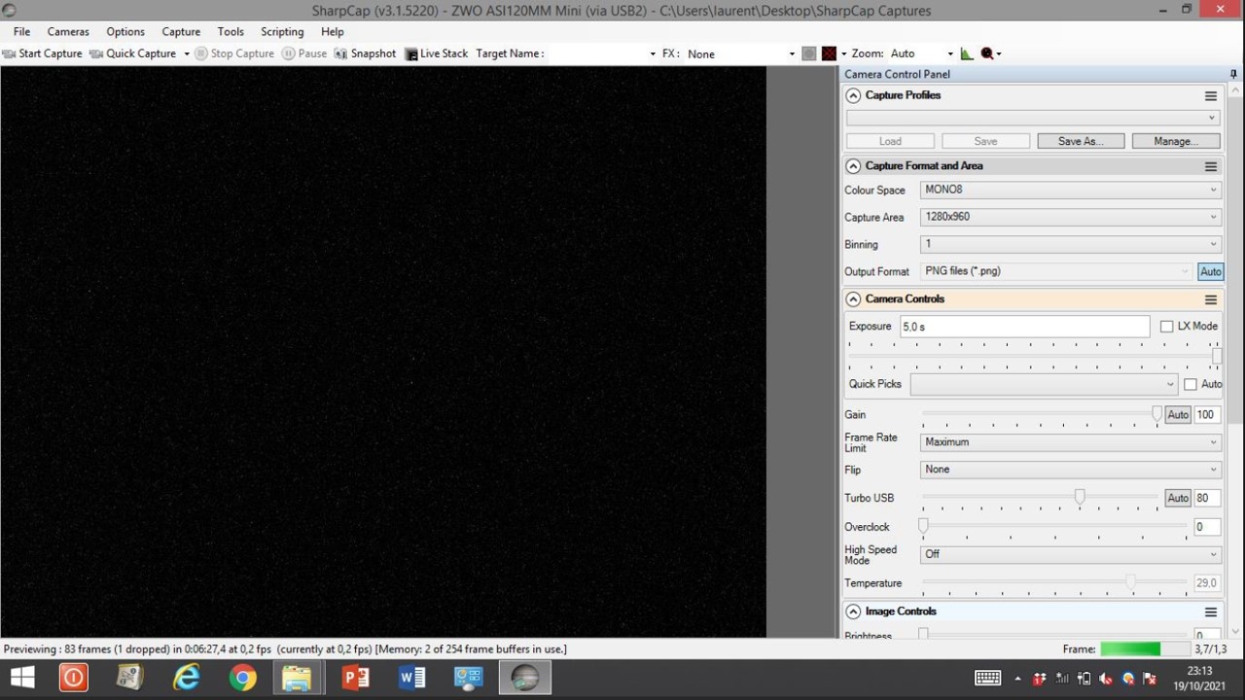Open the Help menu
Image resolution: width=1245 pixels, height=700 pixels.
click(333, 31)
